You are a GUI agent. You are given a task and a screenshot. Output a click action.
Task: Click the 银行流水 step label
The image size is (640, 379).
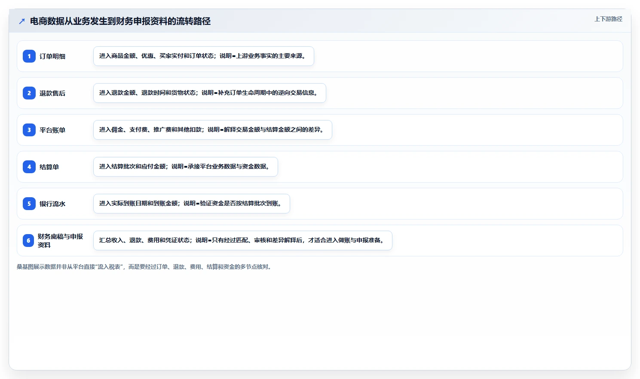tap(52, 204)
